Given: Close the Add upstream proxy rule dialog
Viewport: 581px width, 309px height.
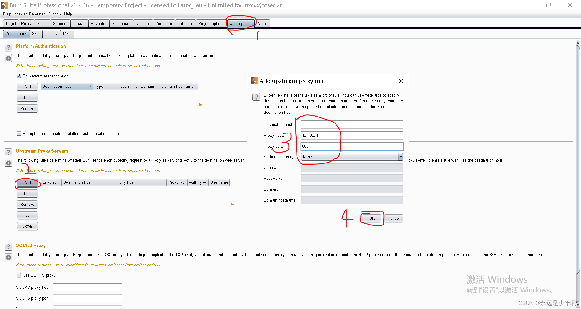Looking at the screenshot, I should [x=401, y=81].
